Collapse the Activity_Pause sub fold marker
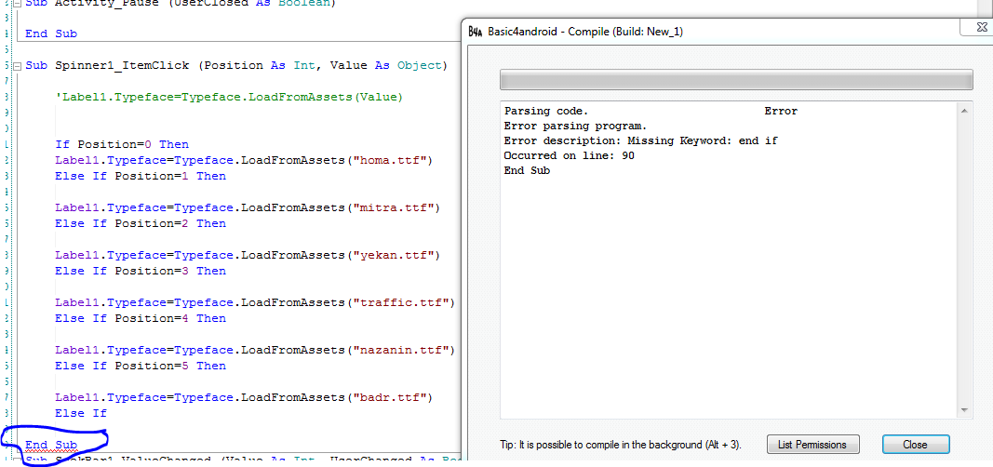This screenshot has height=467, width=993. (17, 3)
